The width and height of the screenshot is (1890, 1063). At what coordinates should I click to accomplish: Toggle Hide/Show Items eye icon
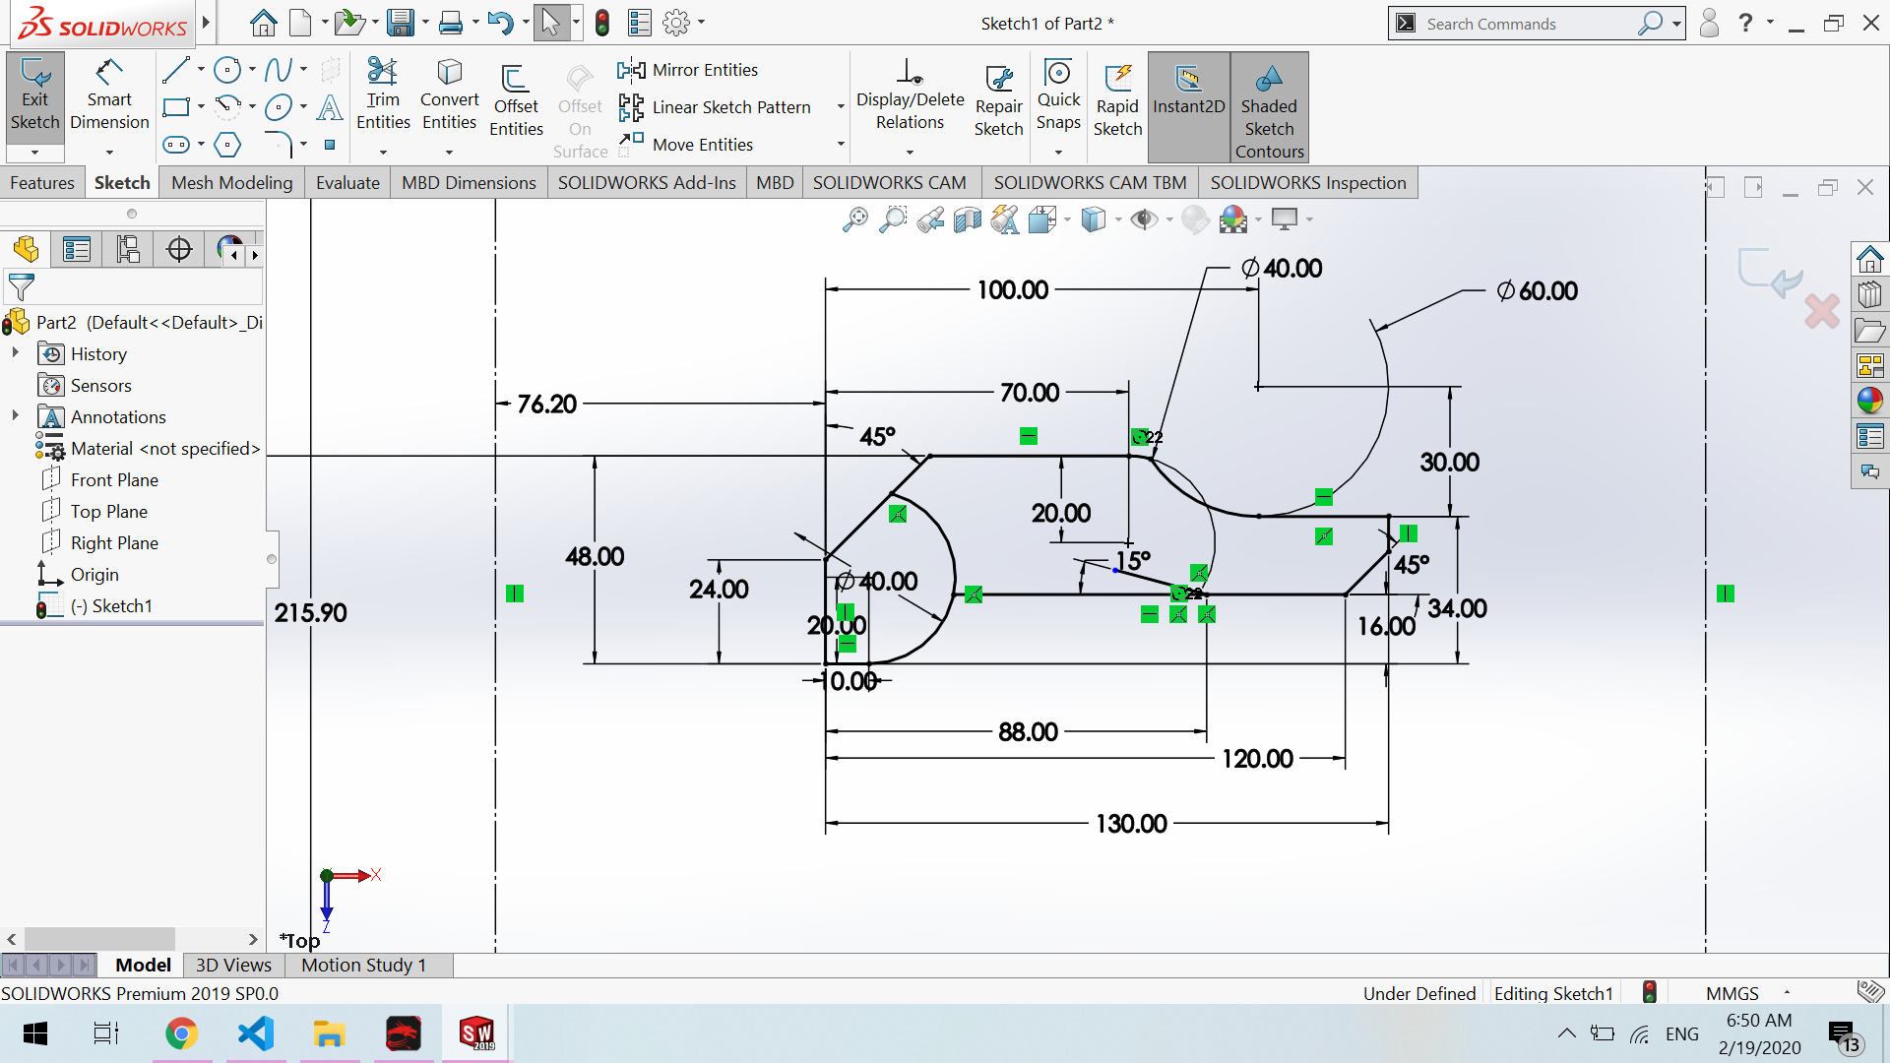pos(1143,219)
